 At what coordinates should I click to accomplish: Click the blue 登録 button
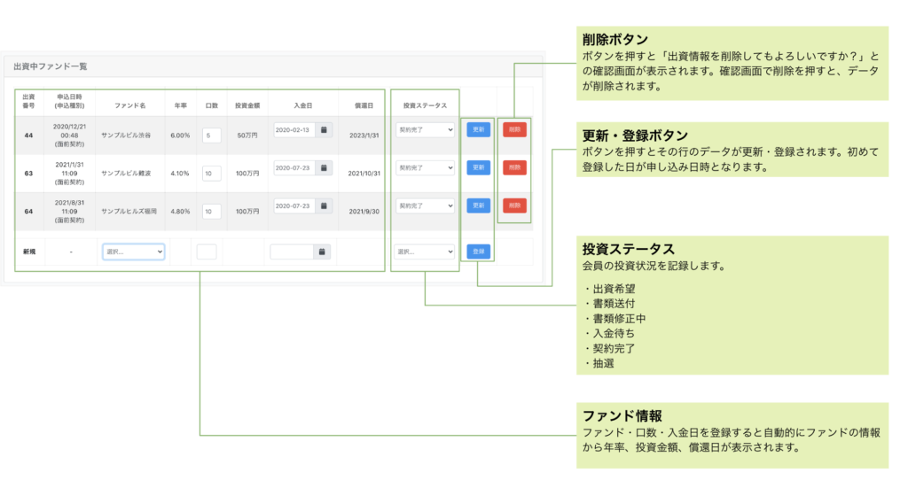tap(478, 252)
